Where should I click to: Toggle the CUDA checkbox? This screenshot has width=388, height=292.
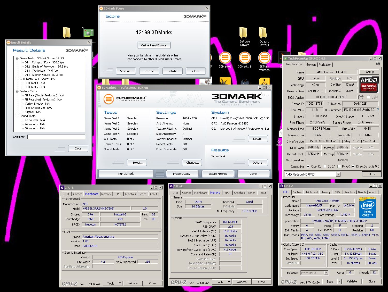(324, 166)
